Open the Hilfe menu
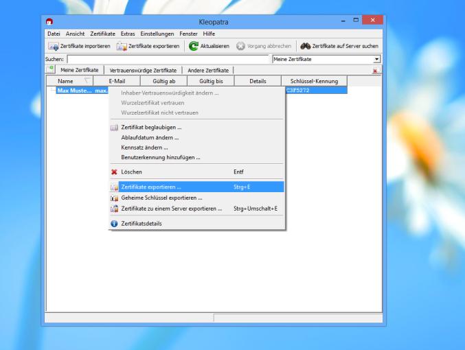 209,34
